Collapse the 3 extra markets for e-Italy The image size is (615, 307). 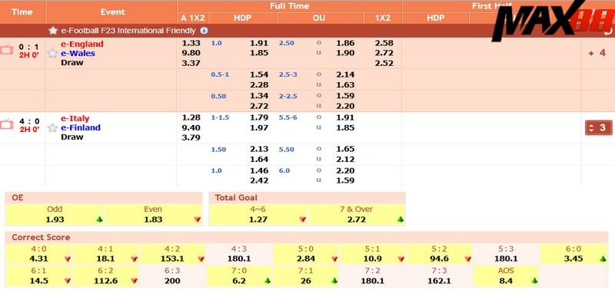point(599,127)
